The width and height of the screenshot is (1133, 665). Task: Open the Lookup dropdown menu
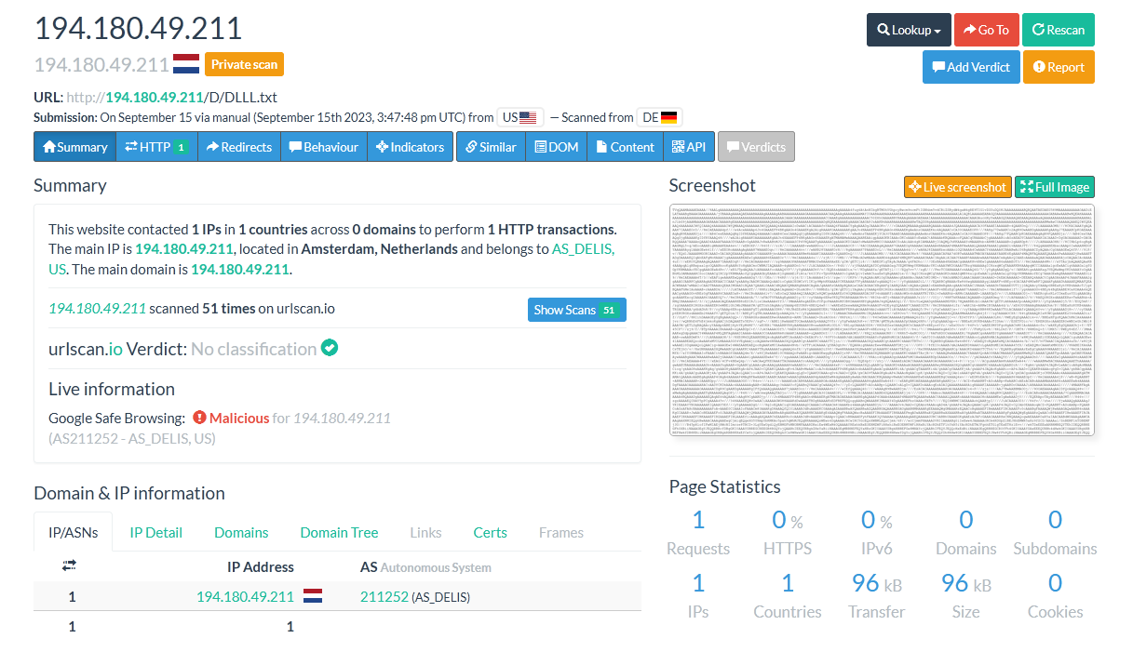pos(909,30)
